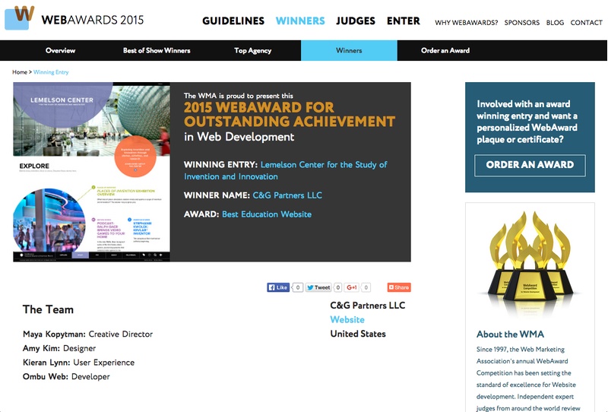Select Enter in the main navigation

point(403,21)
